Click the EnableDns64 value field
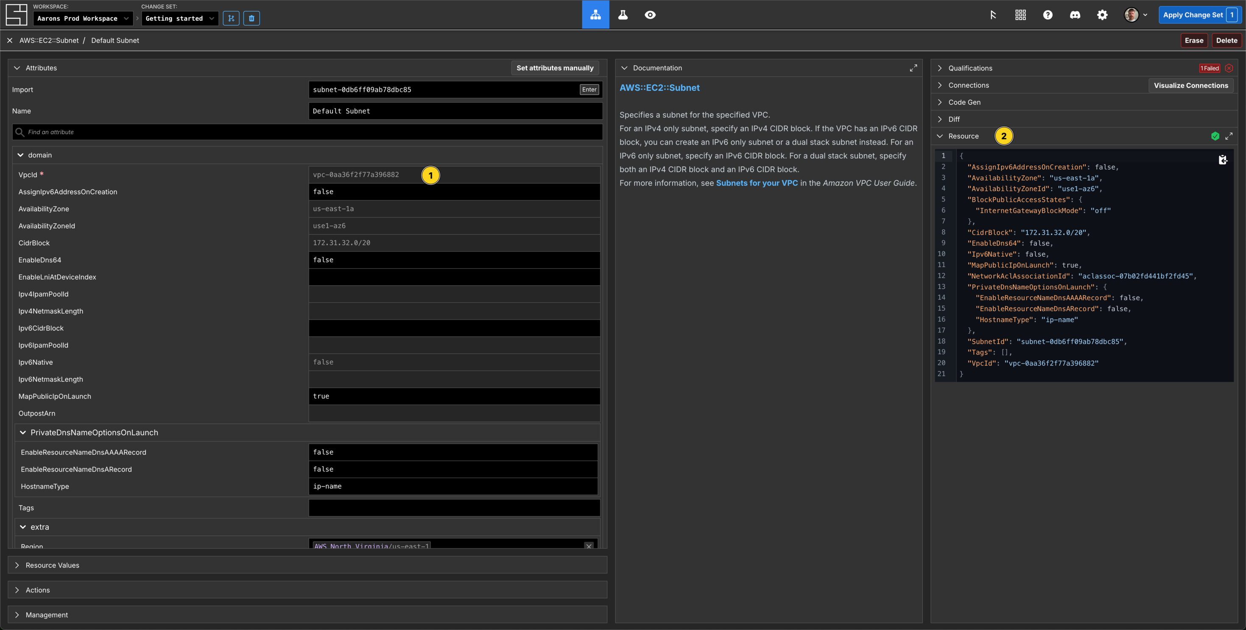The image size is (1246, 630). [x=454, y=260]
